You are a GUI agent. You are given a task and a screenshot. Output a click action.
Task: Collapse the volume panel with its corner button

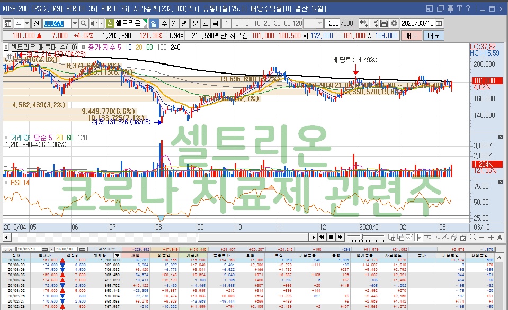click(x=500, y=137)
